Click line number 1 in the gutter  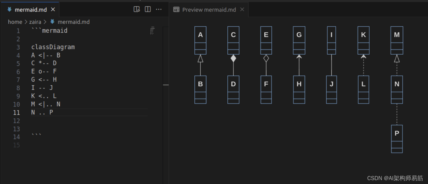coord(18,31)
